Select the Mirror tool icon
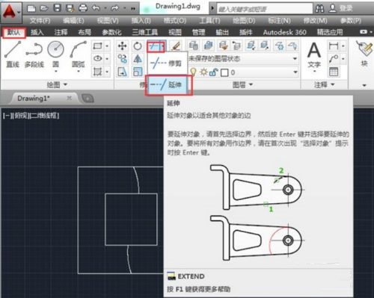374x298 pixels. [x=138, y=59]
